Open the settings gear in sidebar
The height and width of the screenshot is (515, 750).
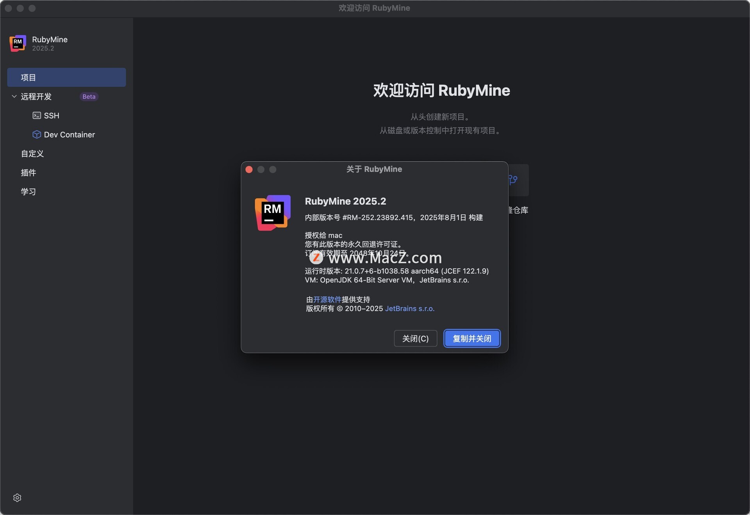coord(17,497)
